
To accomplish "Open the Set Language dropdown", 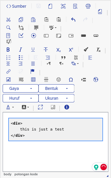I will pyautogui.click(x=75, y=63).
